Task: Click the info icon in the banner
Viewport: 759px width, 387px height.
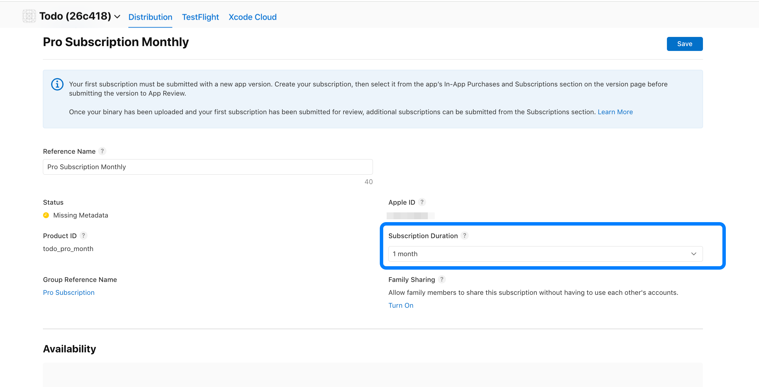Action: click(x=57, y=84)
